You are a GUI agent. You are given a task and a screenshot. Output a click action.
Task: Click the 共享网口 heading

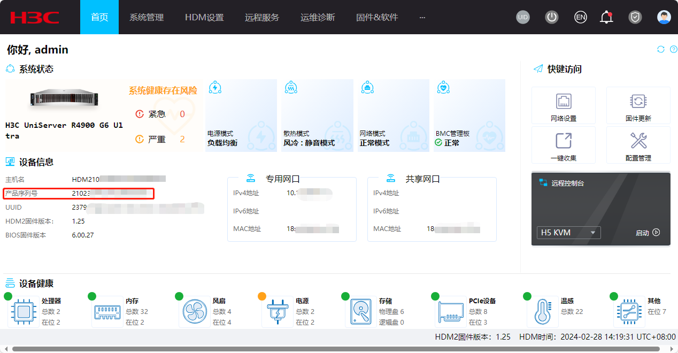[422, 179]
